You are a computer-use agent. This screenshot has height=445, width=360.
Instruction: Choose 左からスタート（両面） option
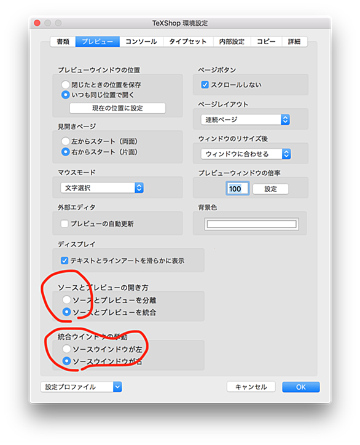pyautogui.click(x=66, y=141)
